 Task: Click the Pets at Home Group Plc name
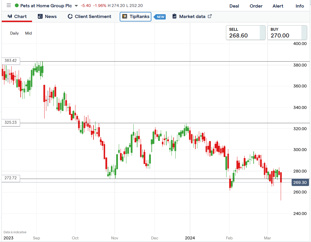tap(46, 6)
